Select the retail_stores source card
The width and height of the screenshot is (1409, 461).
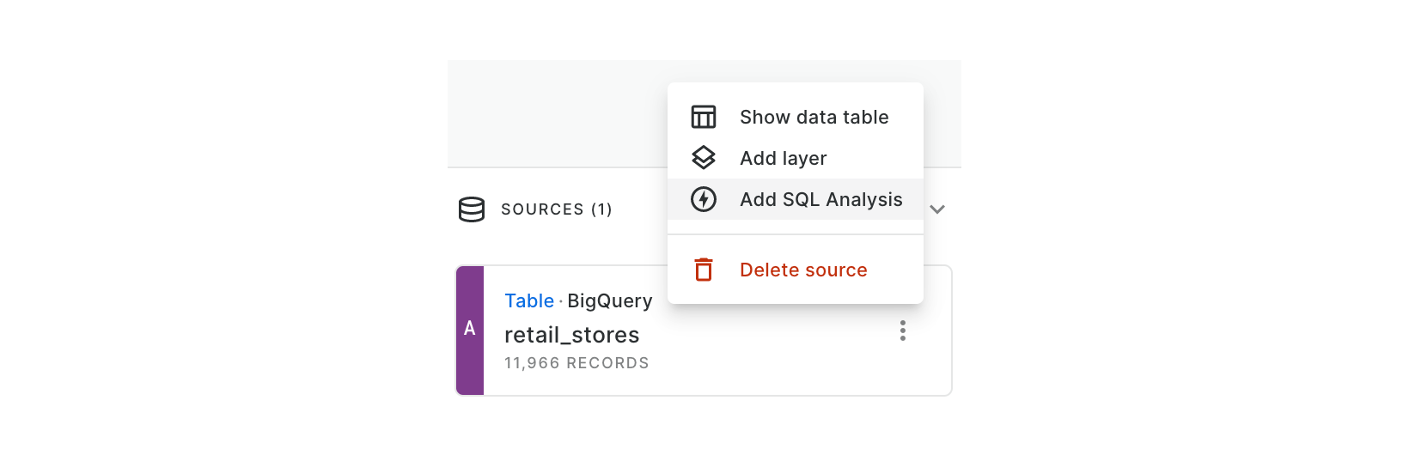(704, 331)
